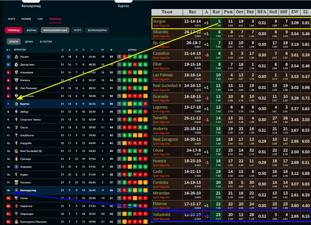Screen dimensions: 311x225
Task: Switch standings to В ГОСТЯХ view
Action: pos(46,42)
